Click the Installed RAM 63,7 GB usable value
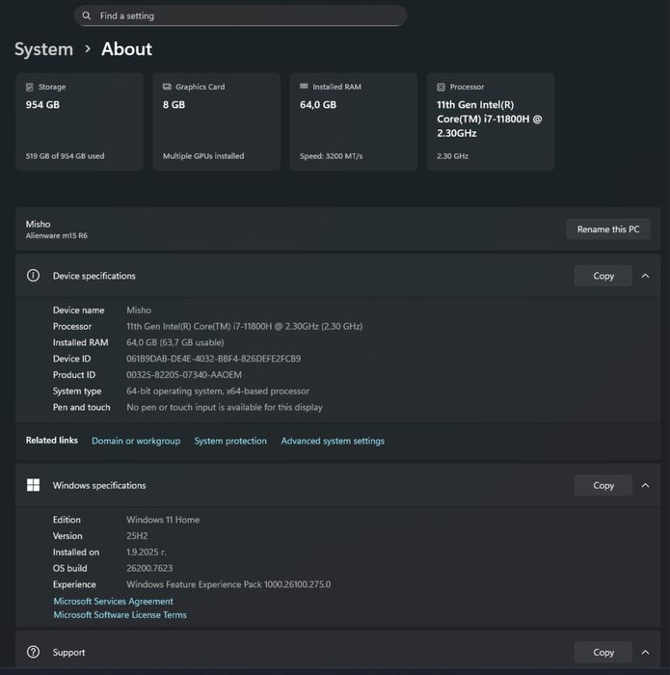This screenshot has width=670, height=675. point(175,342)
